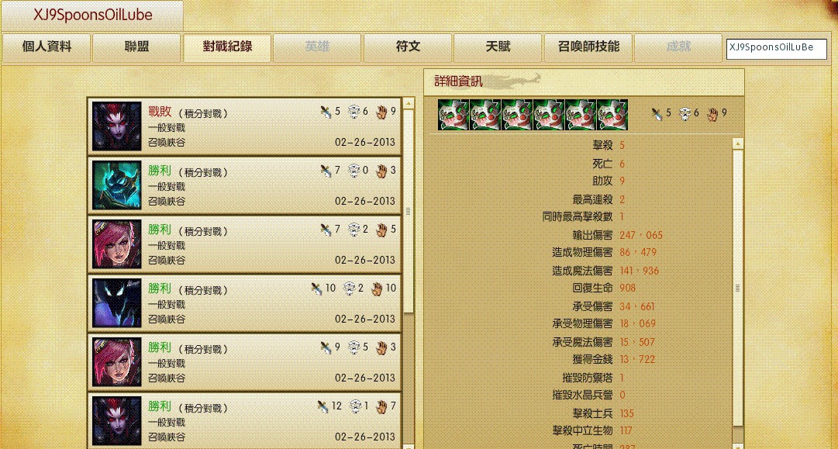The height and width of the screenshot is (449, 838).
Task: Select the win entry with 10 kills
Action: click(244, 303)
